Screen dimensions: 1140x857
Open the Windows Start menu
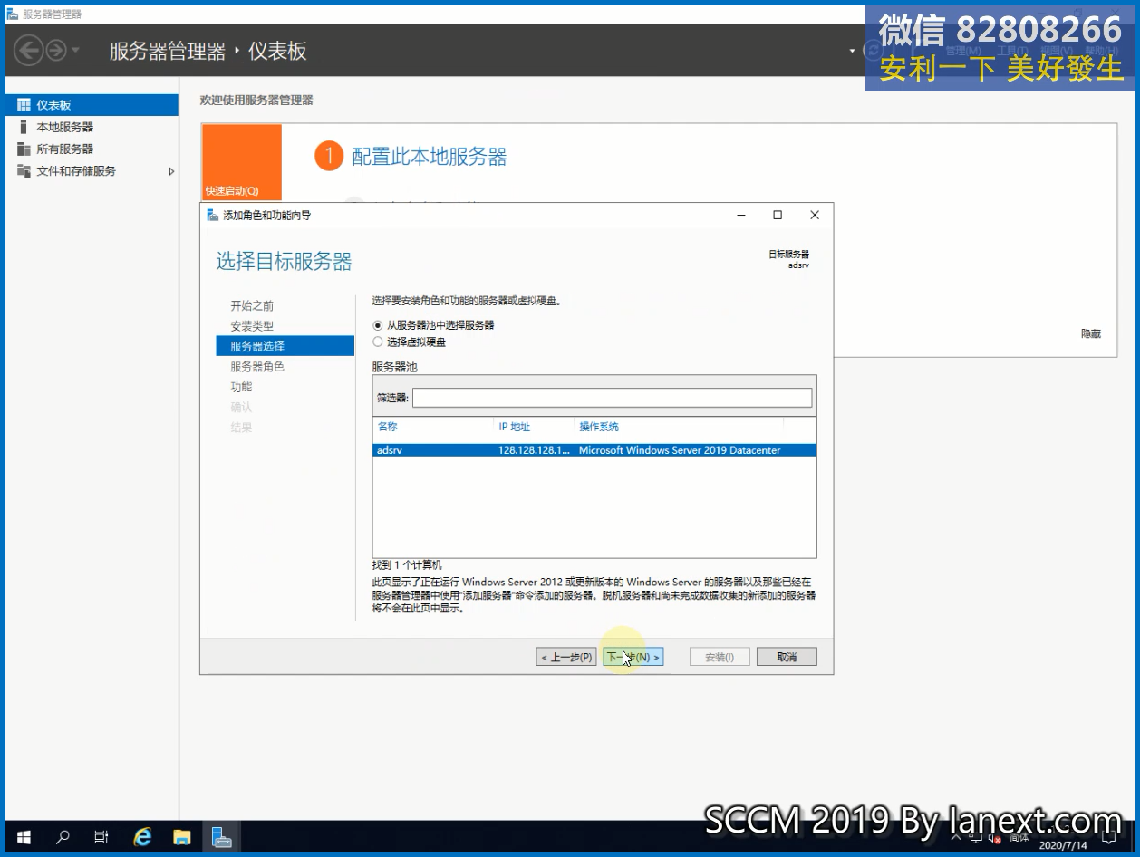24,837
